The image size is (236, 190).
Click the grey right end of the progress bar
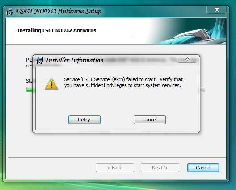click(202, 89)
